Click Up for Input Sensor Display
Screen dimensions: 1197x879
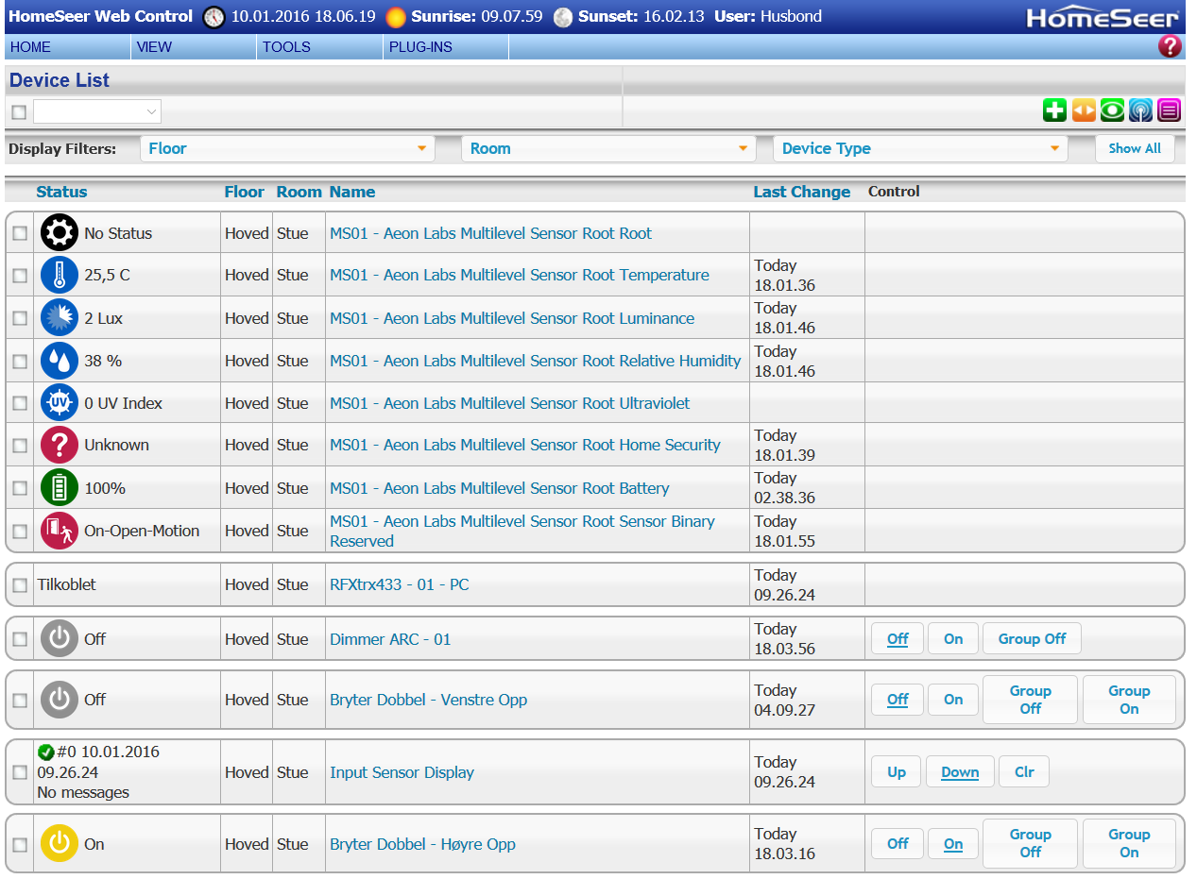pos(897,772)
